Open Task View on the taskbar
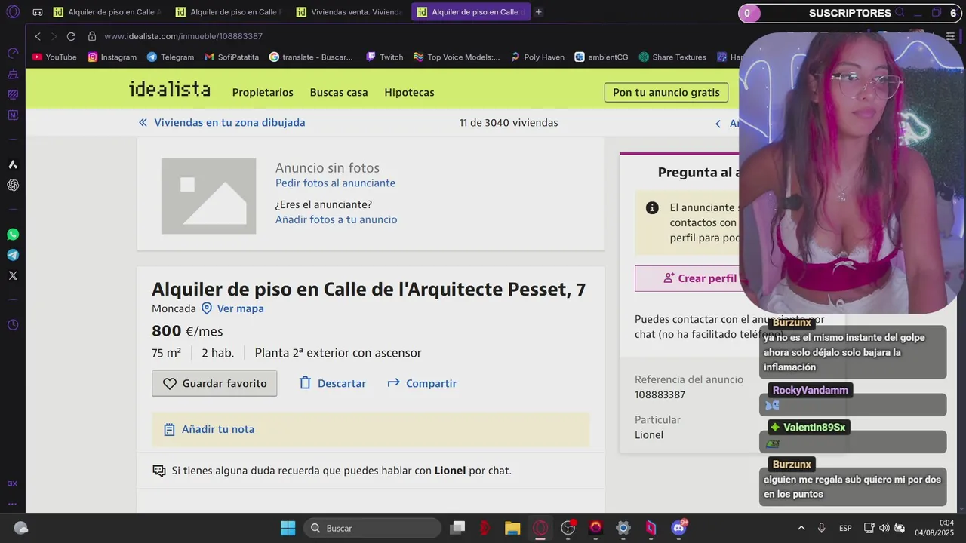The height and width of the screenshot is (543, 966). pos(457,528)
